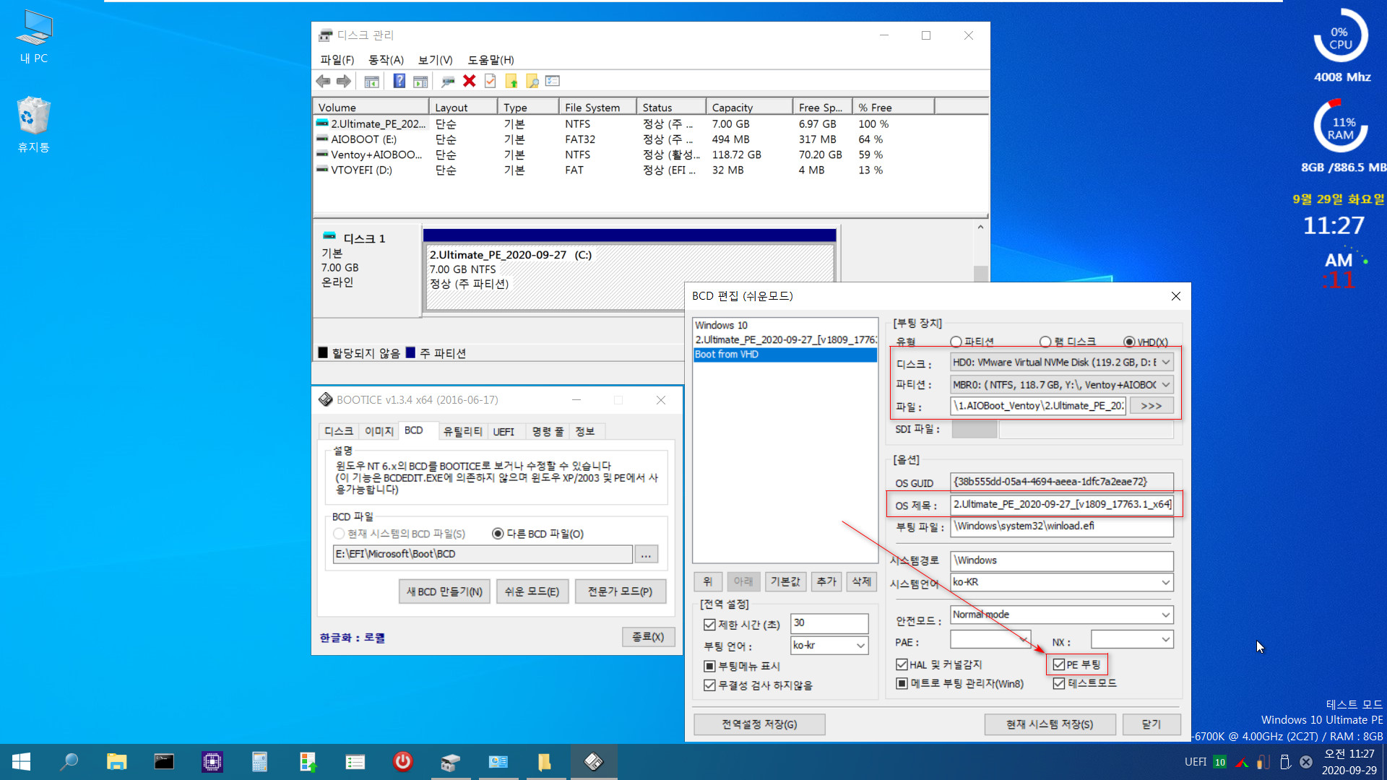Select 'Boot from VHD' entry in boot list
The width and height of the screenshot is (1387, 780).
(x=785, y=355)
